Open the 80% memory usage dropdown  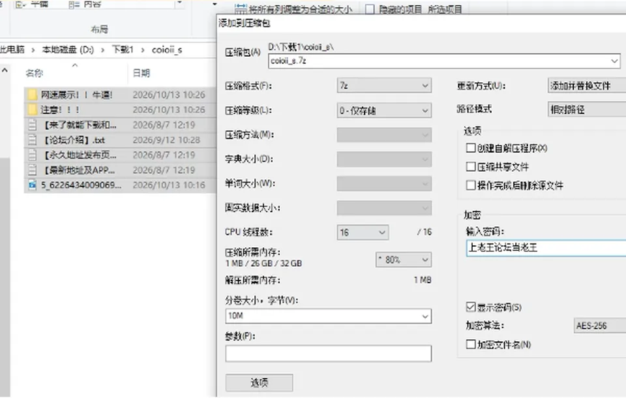pos(404,260)
